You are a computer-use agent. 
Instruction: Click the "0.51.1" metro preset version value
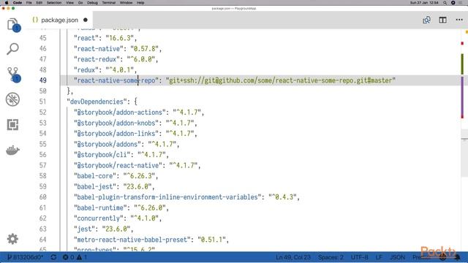[x=211, y=240]
